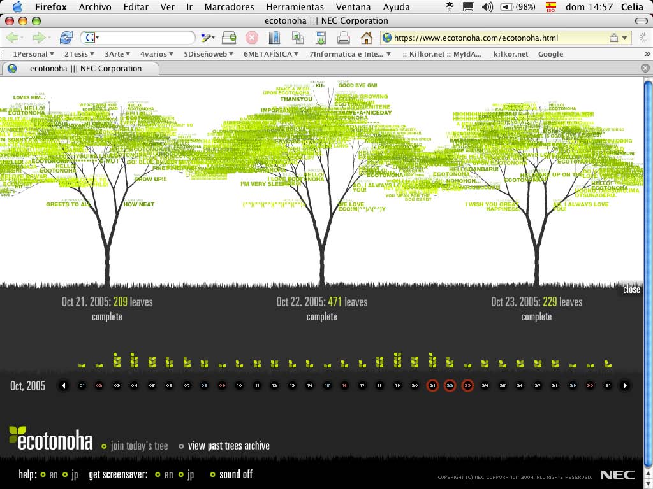Open the Herramientas menu
This screenshot has height=489, width=653.
coord(295,7)
